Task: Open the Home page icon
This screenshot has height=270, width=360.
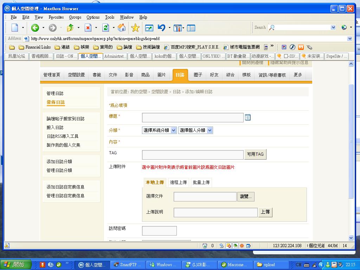Action: click(122, 28)
